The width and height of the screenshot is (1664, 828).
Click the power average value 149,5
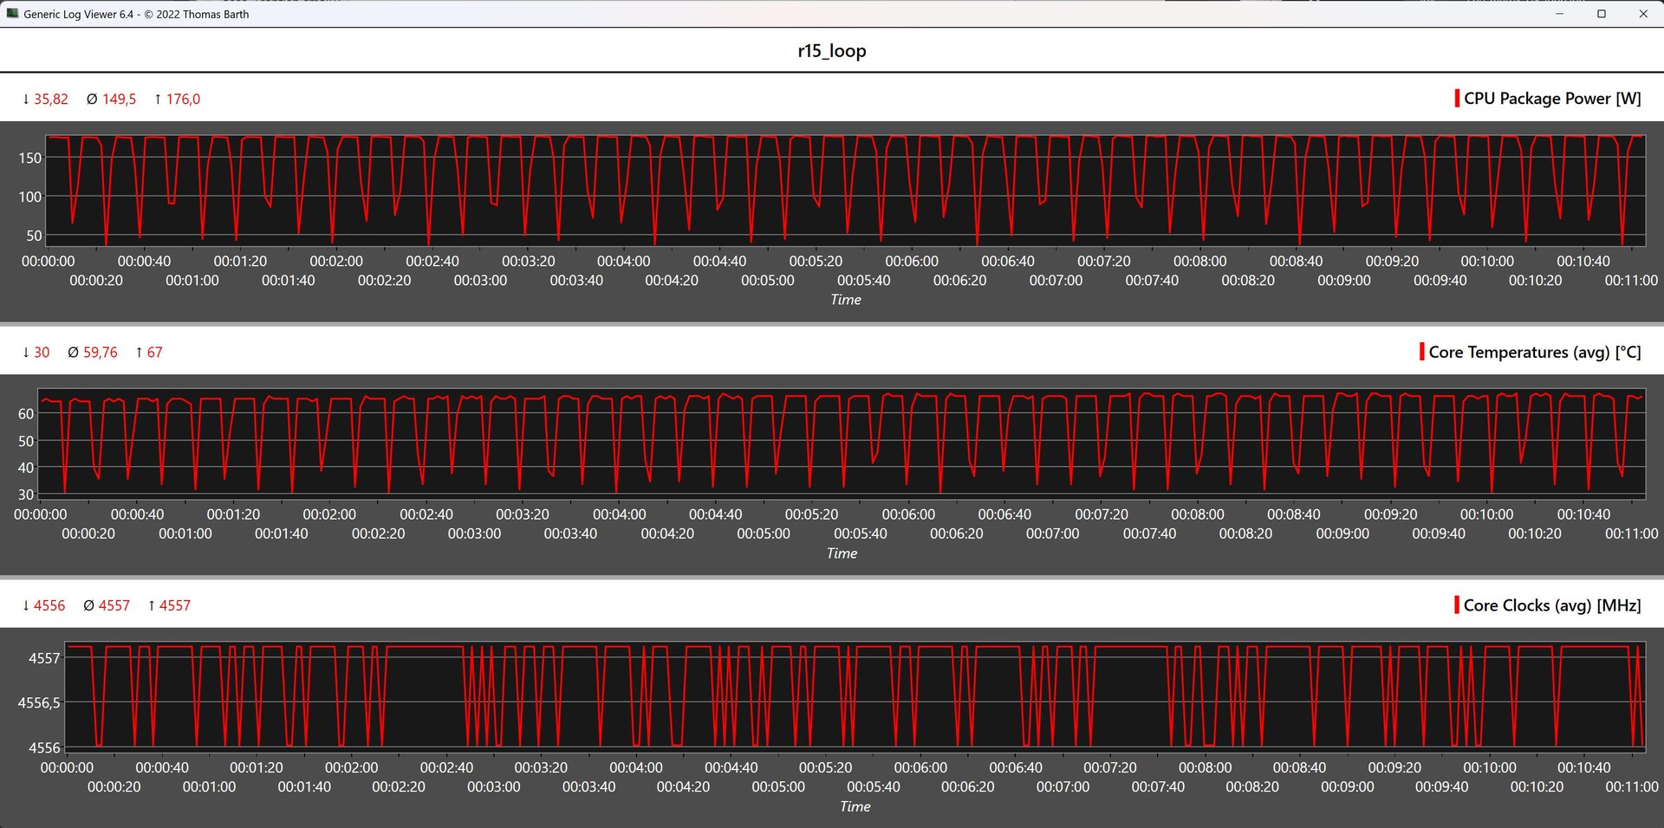(x=120, y=100)
